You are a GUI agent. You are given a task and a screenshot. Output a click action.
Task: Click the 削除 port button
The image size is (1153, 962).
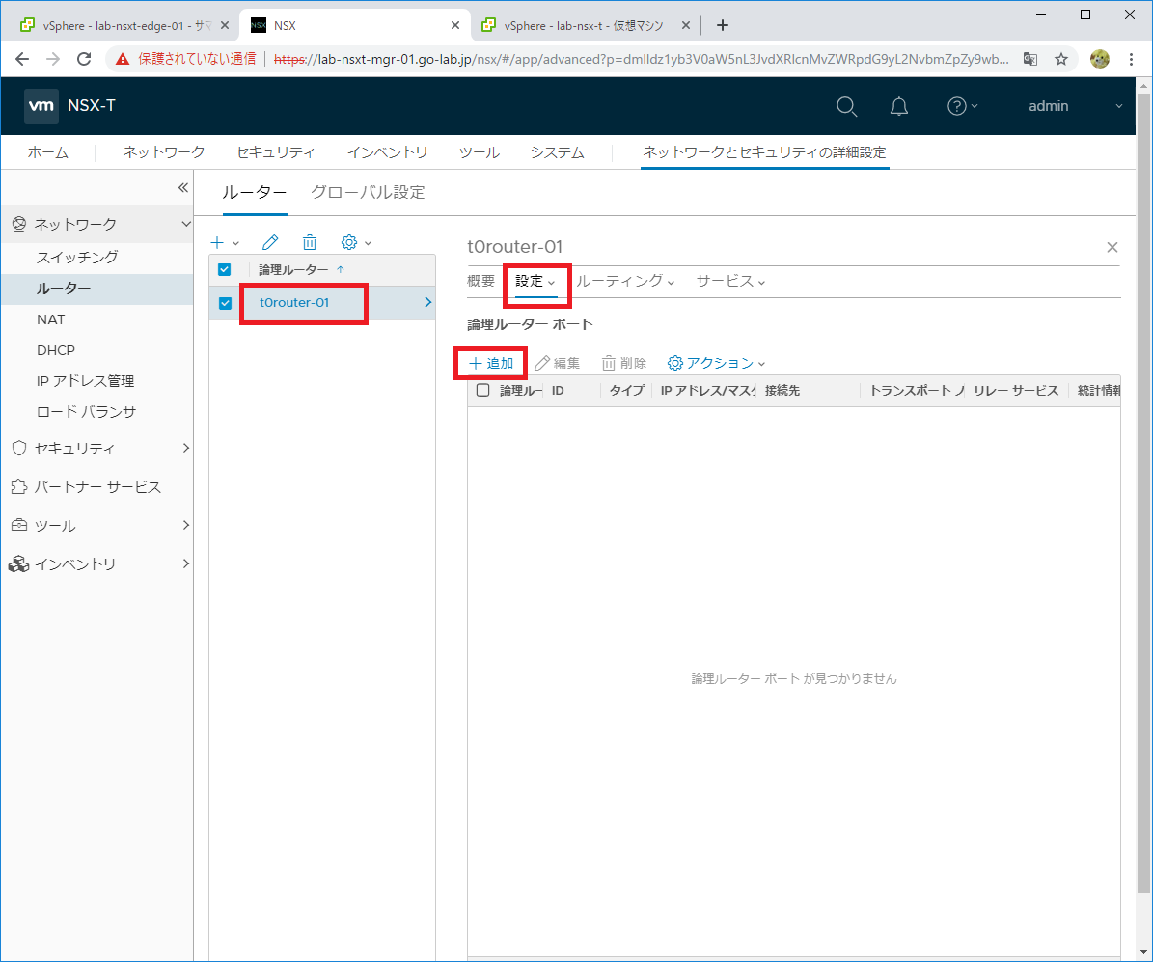pyautogui.click(x=623, y=364)
